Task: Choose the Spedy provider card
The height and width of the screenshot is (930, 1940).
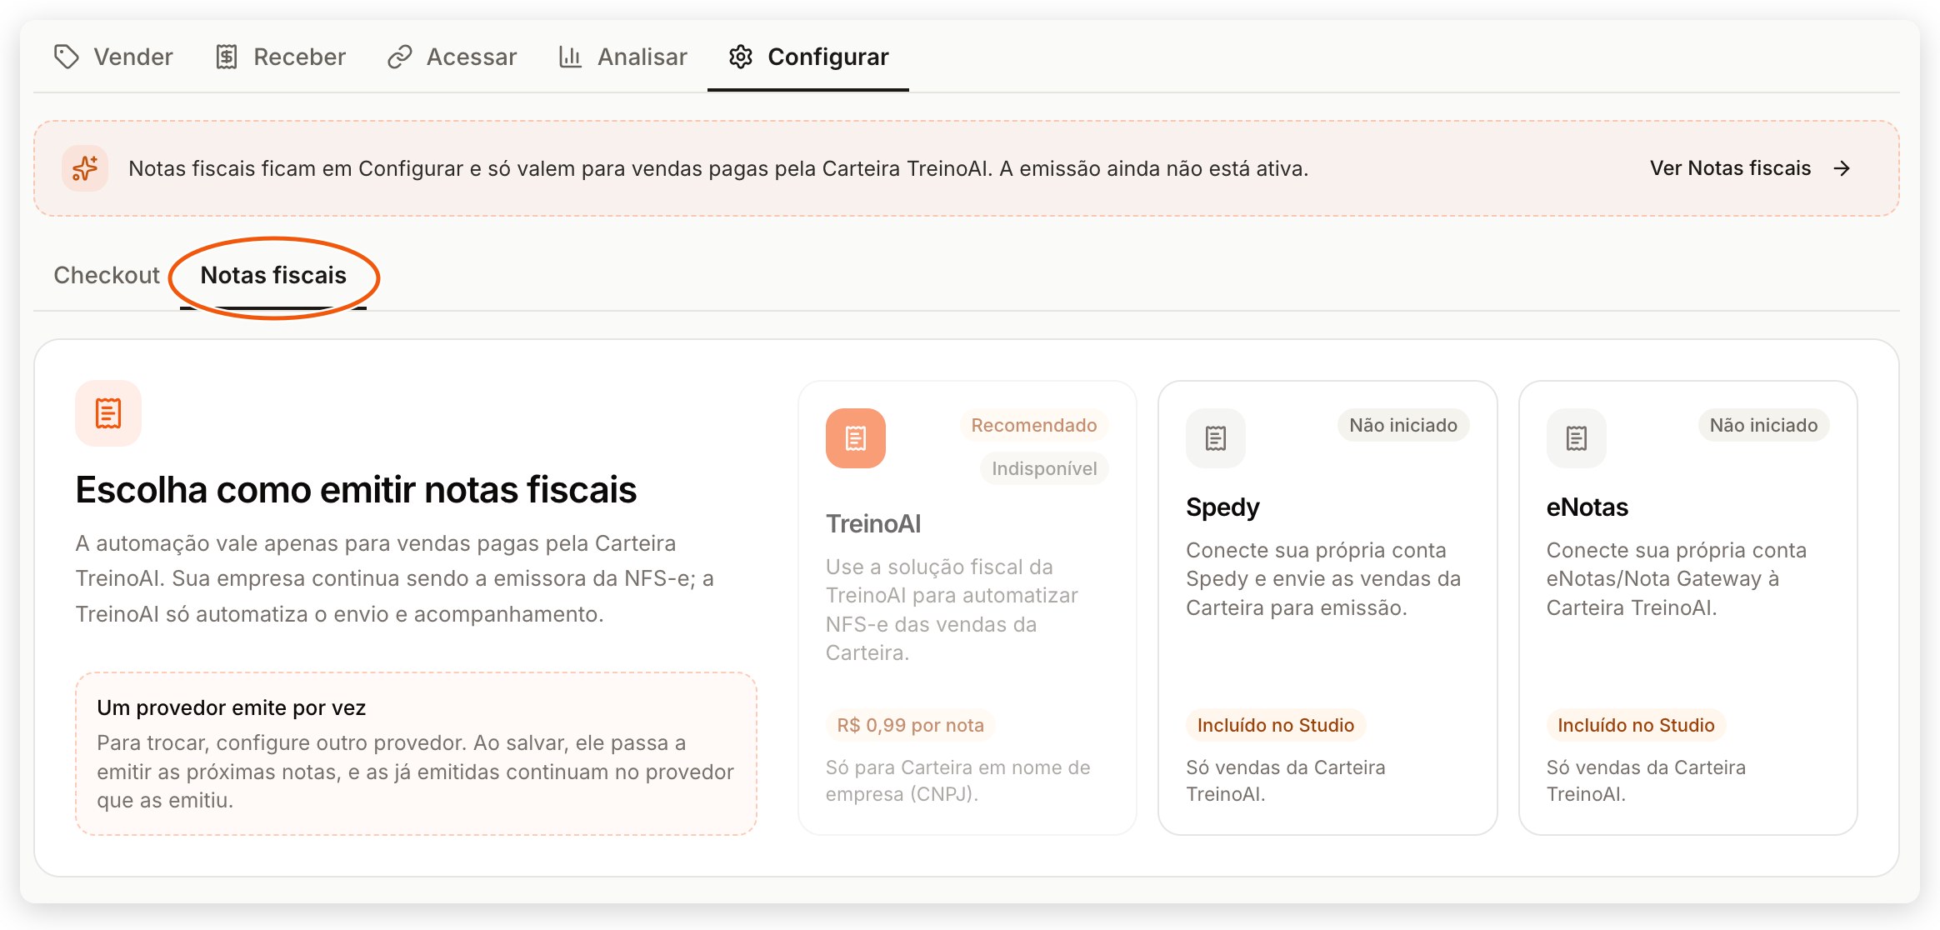Action: coord(1327,608)
